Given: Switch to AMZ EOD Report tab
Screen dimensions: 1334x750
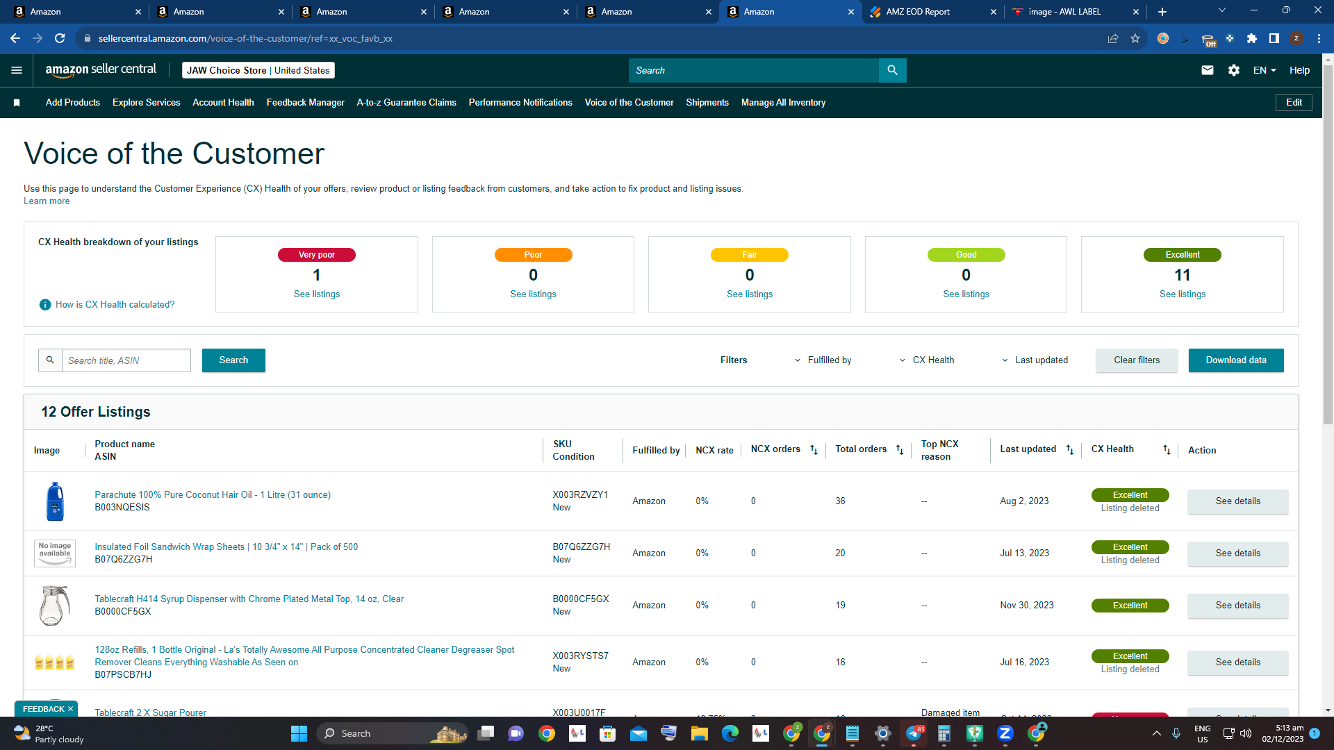Looking at the screenshot, I should click(x=932, y=12).
